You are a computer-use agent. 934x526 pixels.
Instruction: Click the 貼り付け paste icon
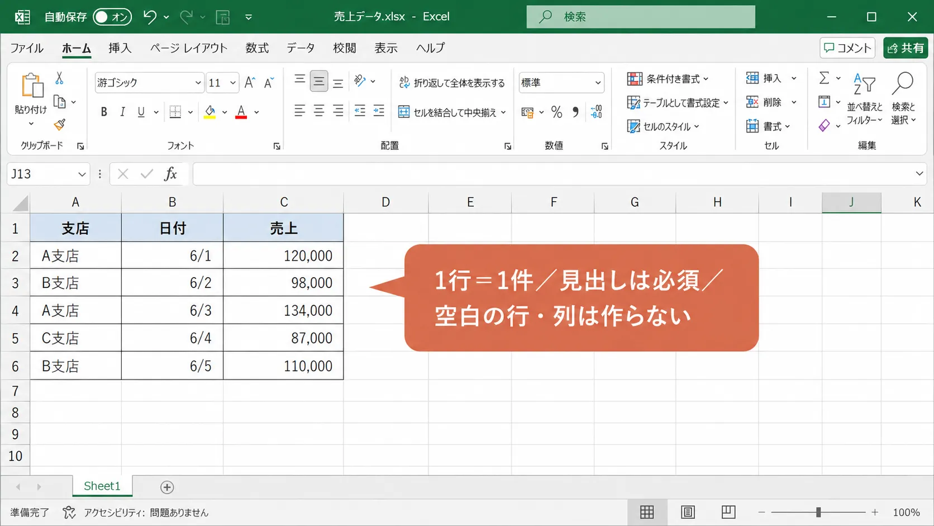coord(32,86)
